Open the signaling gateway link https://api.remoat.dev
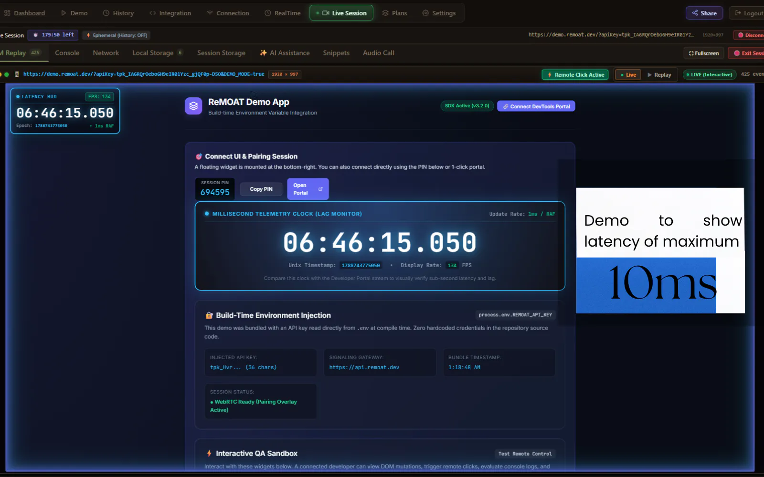The image size is (764, 477). [364, 367]
